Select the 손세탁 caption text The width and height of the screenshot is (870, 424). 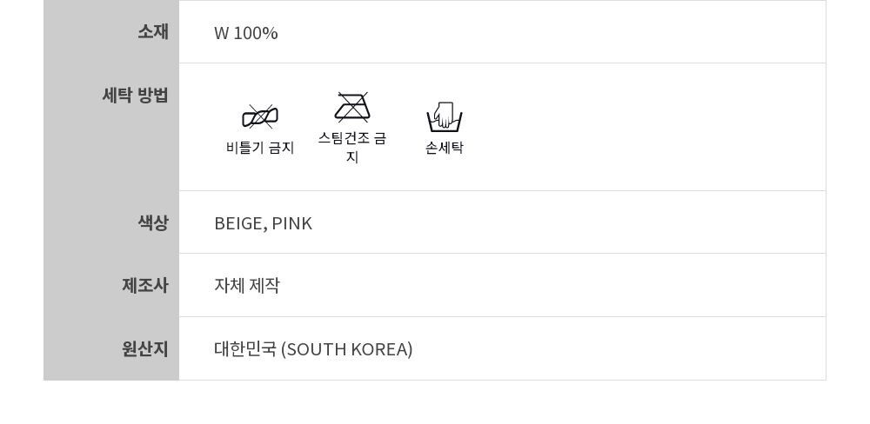pyautogui.click(x=444, y=148)
